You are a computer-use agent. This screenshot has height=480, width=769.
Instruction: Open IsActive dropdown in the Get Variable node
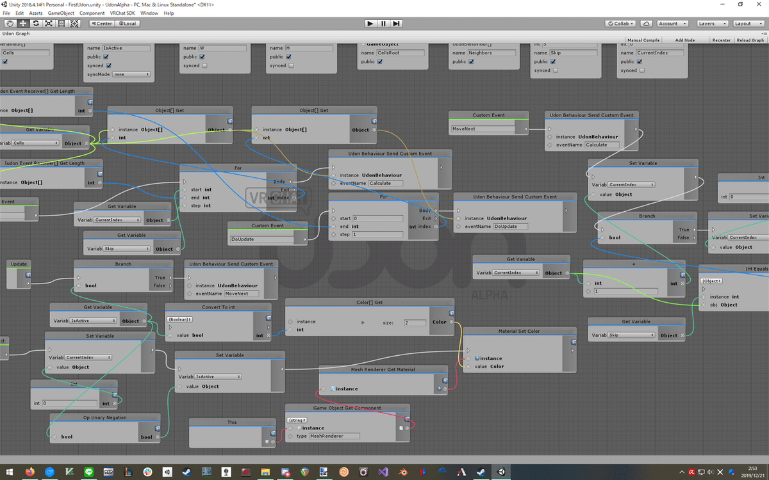click(x=92, y=321)
